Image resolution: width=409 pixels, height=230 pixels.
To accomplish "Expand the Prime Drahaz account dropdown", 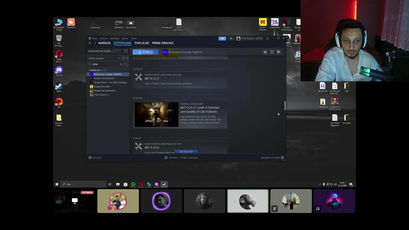I will (x=250, y=38).
